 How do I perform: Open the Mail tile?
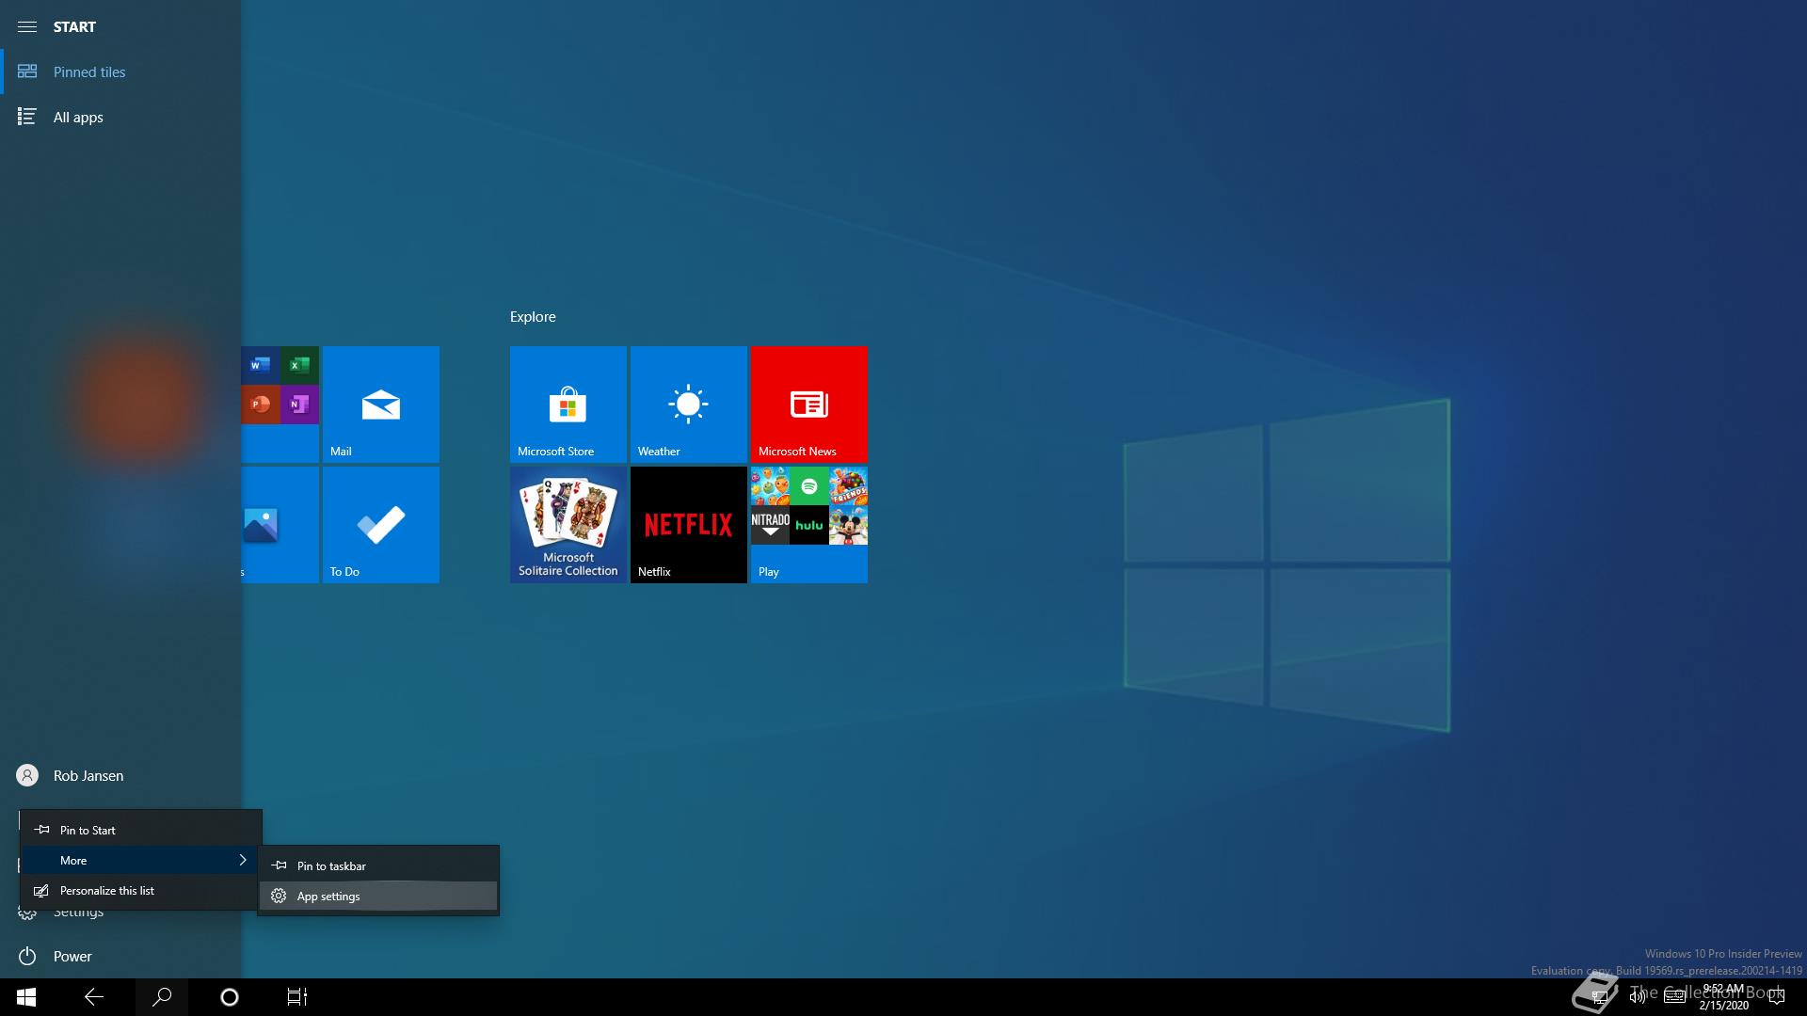(x=381, y=405)
